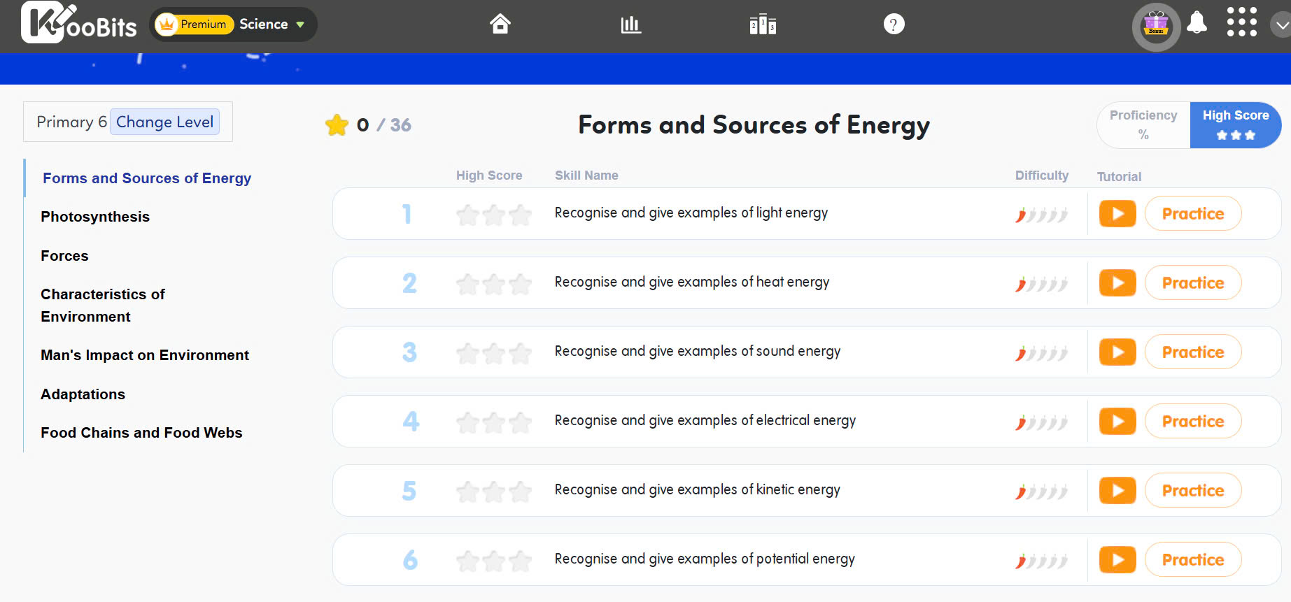Select the Food Chains and Food Webs topic
Image resolution: width=1291 pixels, height=602 pixels.
(x=141, y=433)
